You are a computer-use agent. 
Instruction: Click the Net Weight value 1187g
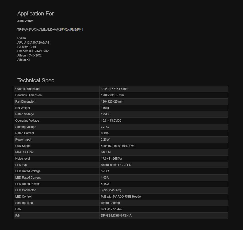click(105, 108)
